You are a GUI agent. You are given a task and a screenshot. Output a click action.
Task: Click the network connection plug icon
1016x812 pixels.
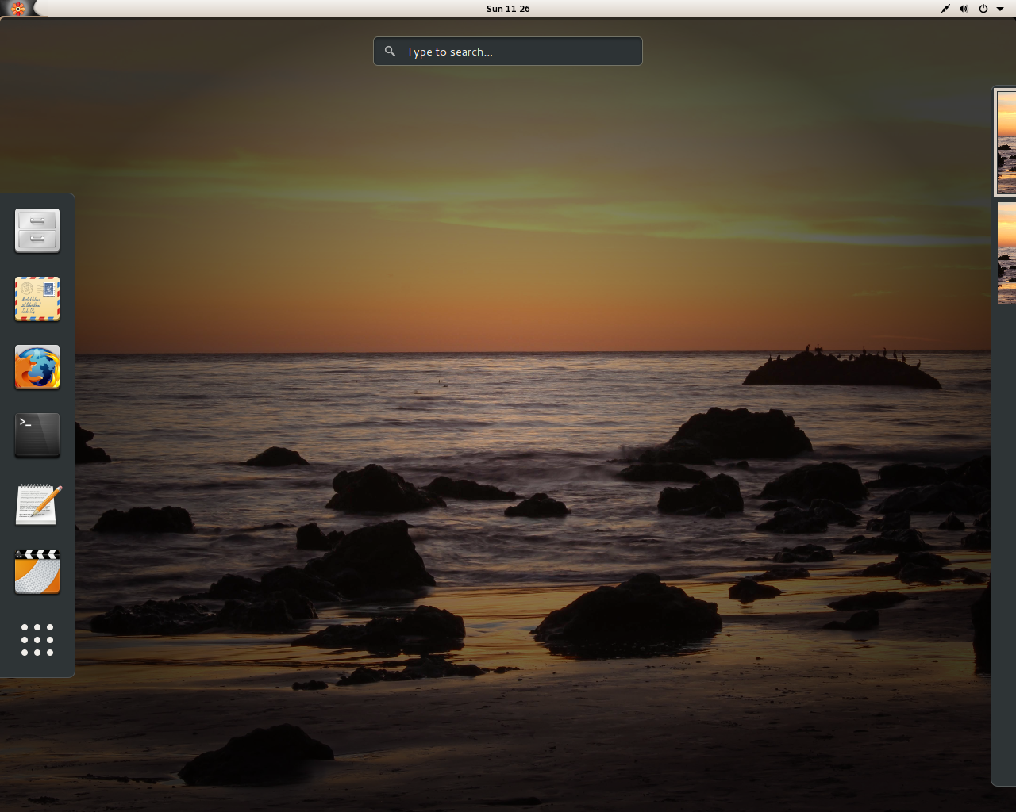pyautogui.click(x=945, y=9)
